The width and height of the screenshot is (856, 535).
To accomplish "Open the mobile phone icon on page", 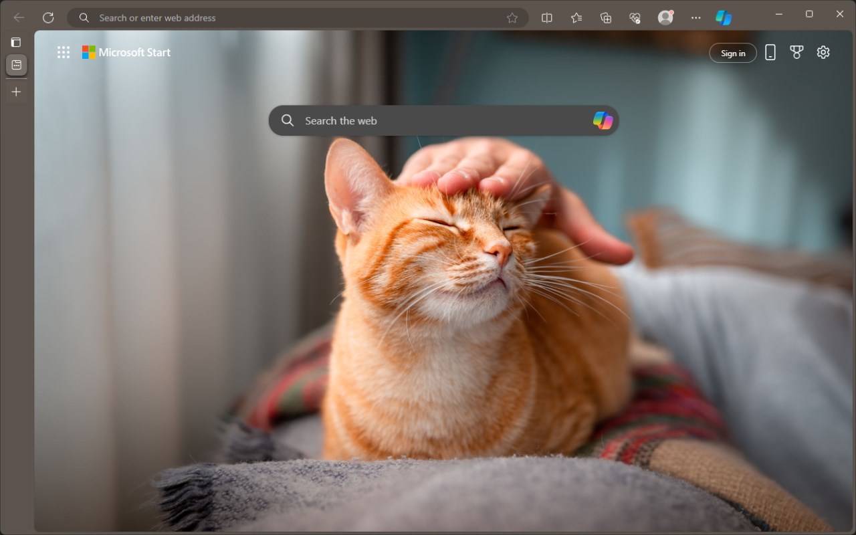I will pos(770,52).
